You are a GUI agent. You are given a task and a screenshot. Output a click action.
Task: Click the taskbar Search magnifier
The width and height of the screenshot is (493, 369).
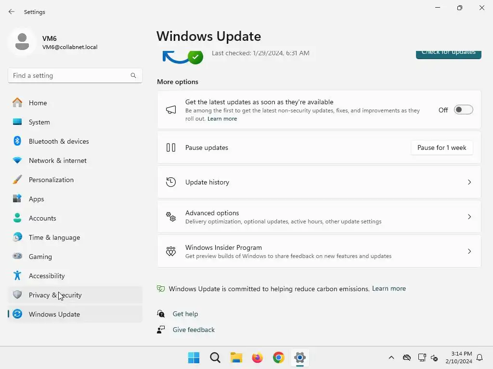pos(215,357)
